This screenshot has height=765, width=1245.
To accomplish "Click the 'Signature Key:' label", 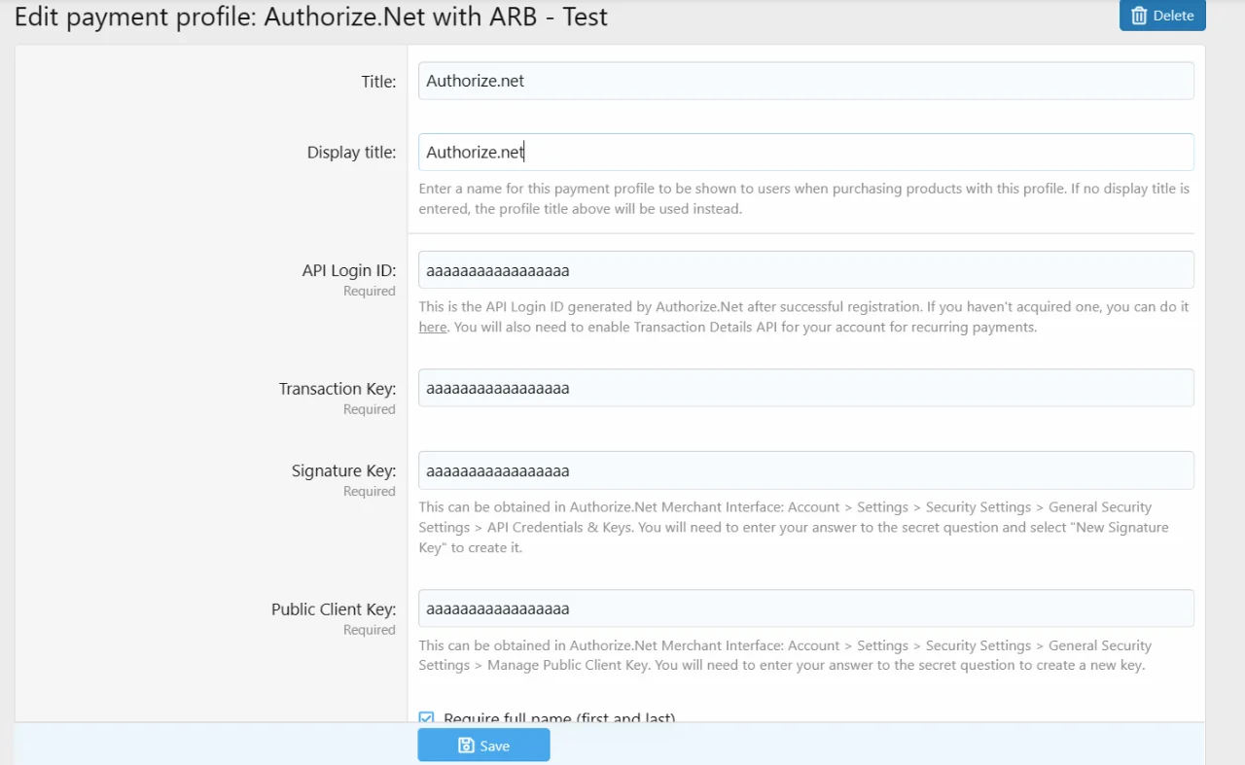I will point(343,471).
